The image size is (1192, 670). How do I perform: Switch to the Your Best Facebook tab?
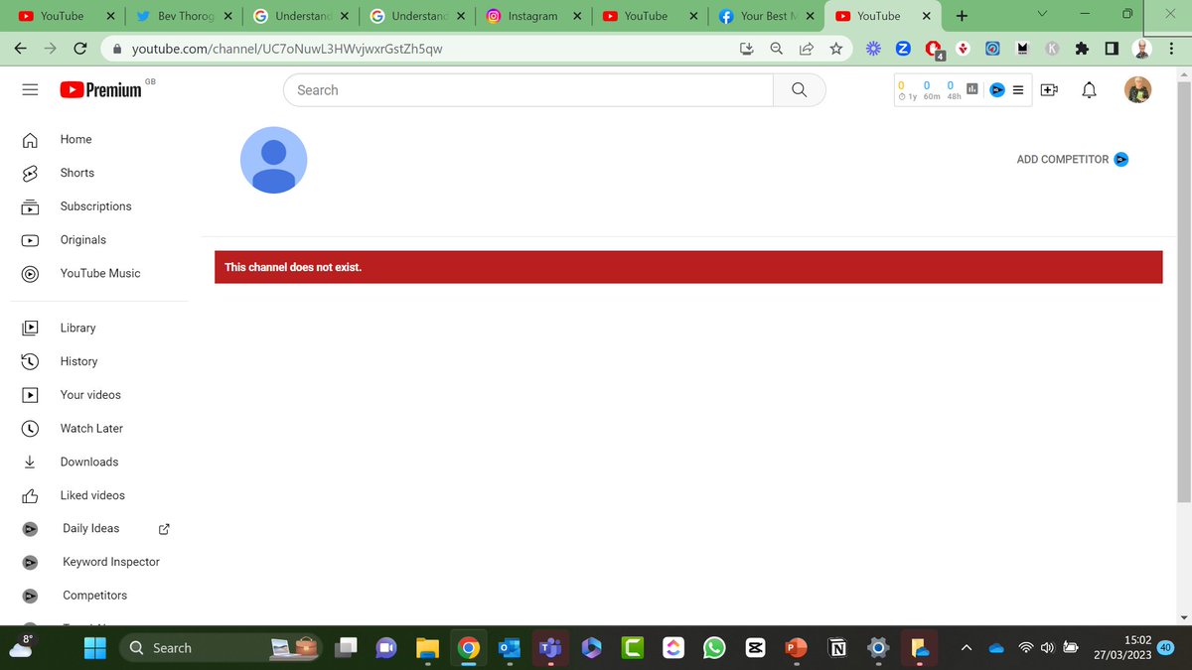pos(766,16)
